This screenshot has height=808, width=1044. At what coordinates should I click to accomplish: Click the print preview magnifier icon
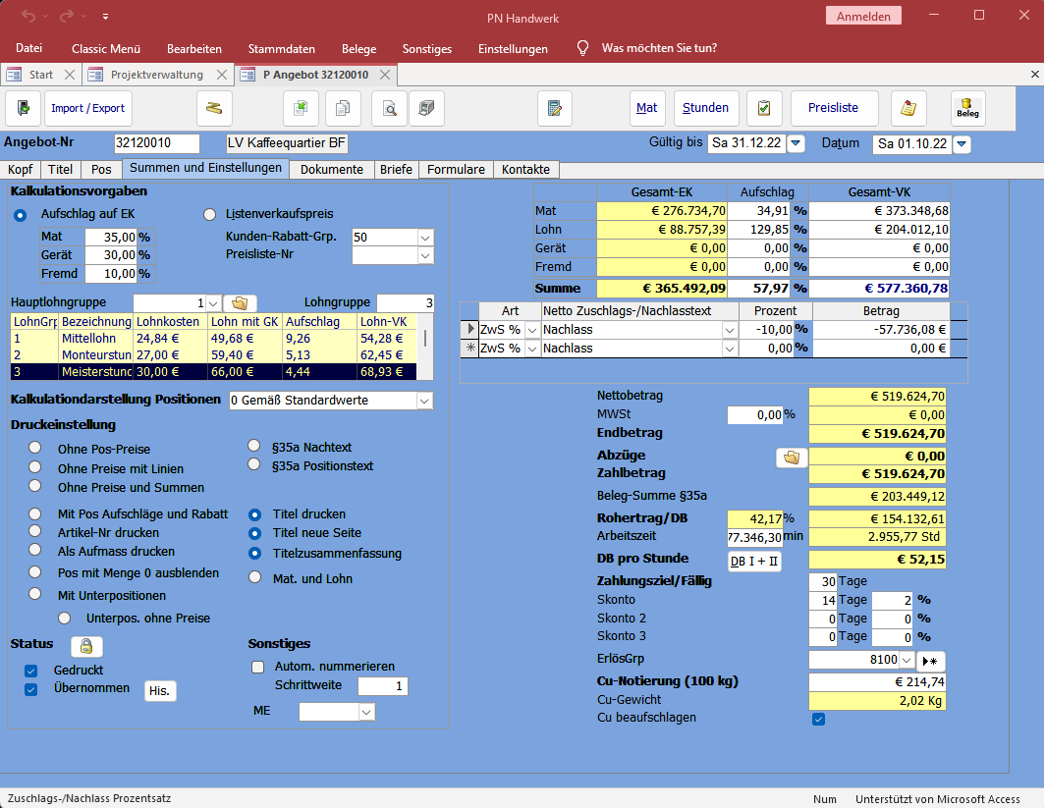(x=390, y=108)
